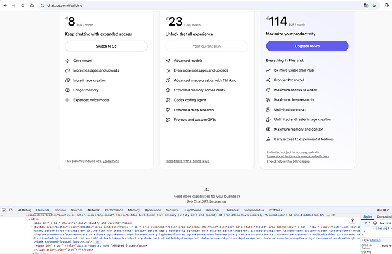Open the Lighthouse tab
The height and width of the screenshot is (254, 392).
coord(193,210)
